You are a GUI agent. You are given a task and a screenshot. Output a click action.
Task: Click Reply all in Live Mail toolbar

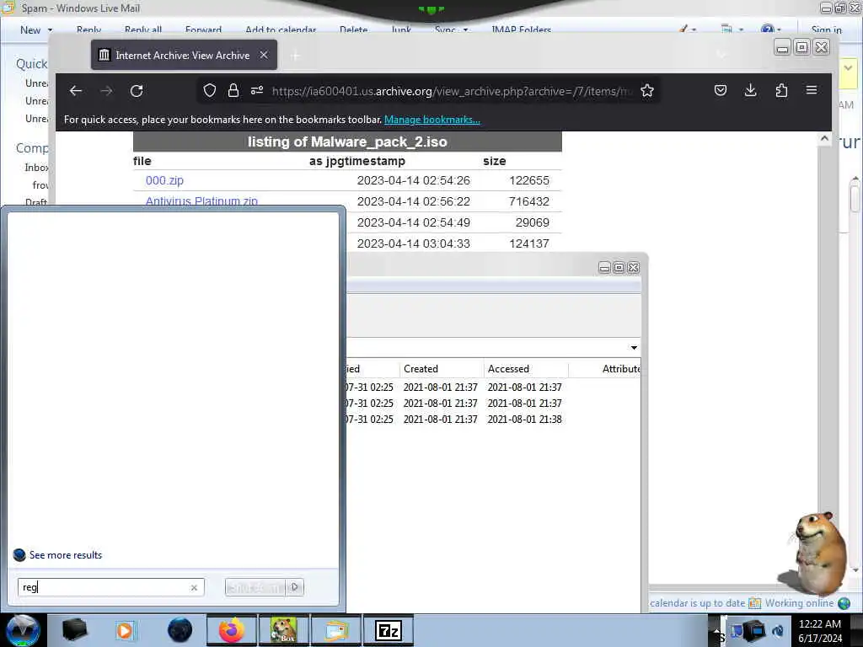(143, 29)
